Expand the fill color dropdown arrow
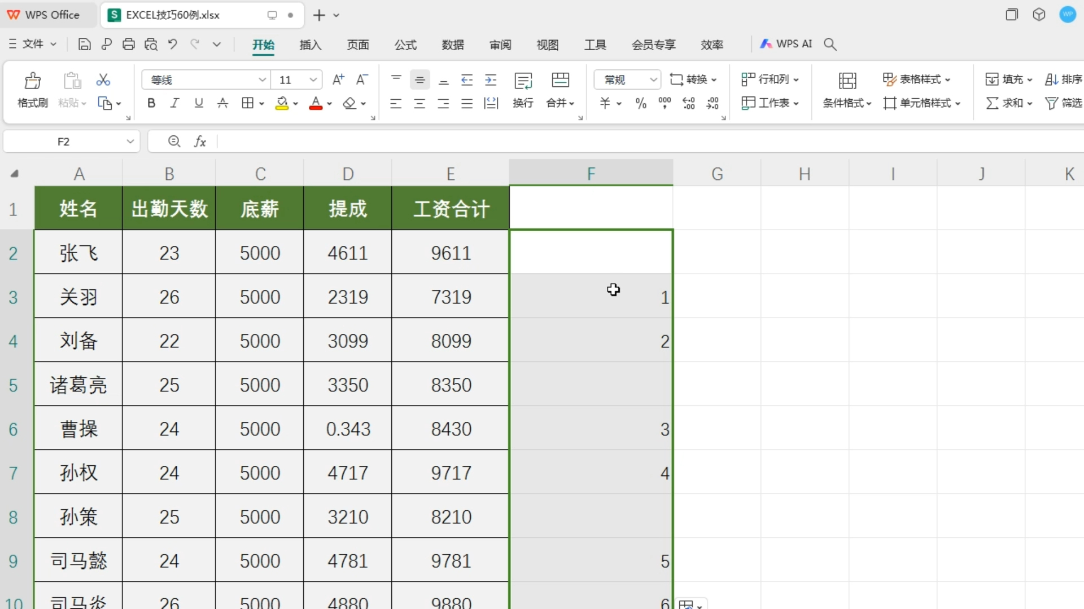The width and height of the screenshot is (1084, 609). [295, 103]
